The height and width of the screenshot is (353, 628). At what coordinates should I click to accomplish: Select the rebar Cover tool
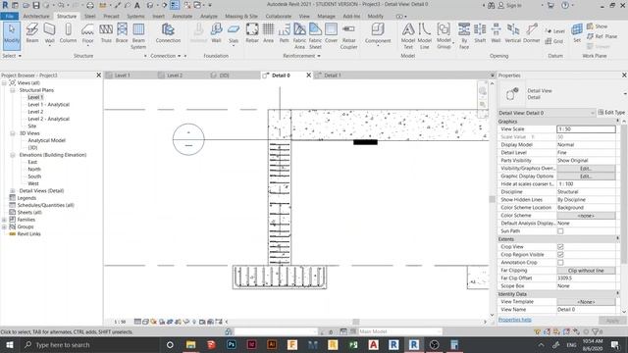click(331, 32)
